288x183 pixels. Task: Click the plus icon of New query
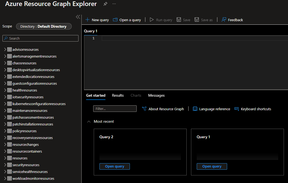click(87, 20)
